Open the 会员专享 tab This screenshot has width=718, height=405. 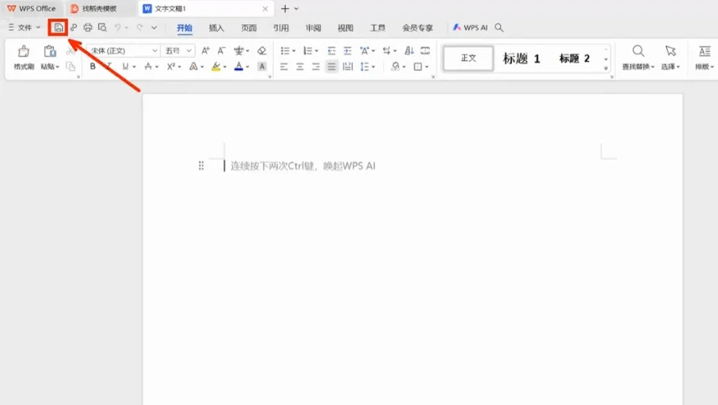[x=417, y=28]
